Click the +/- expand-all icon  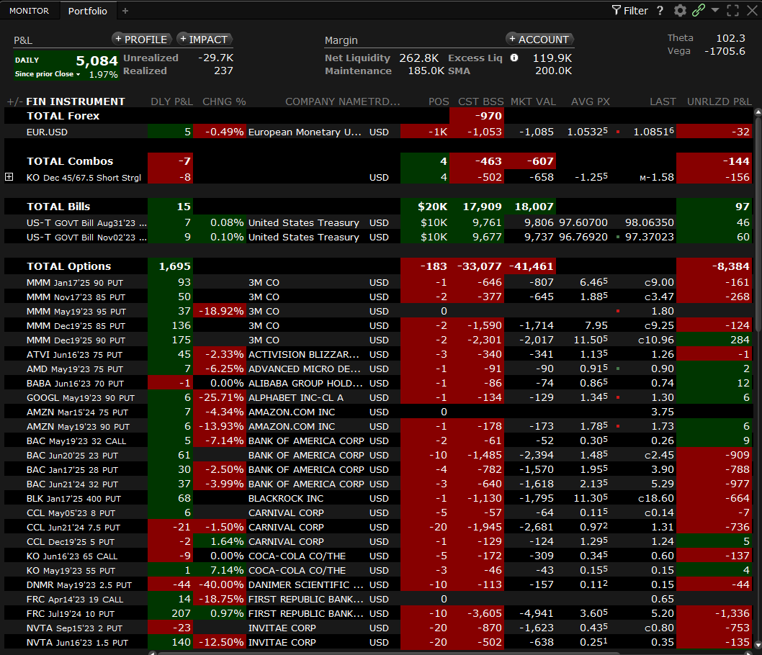(14, 101)
